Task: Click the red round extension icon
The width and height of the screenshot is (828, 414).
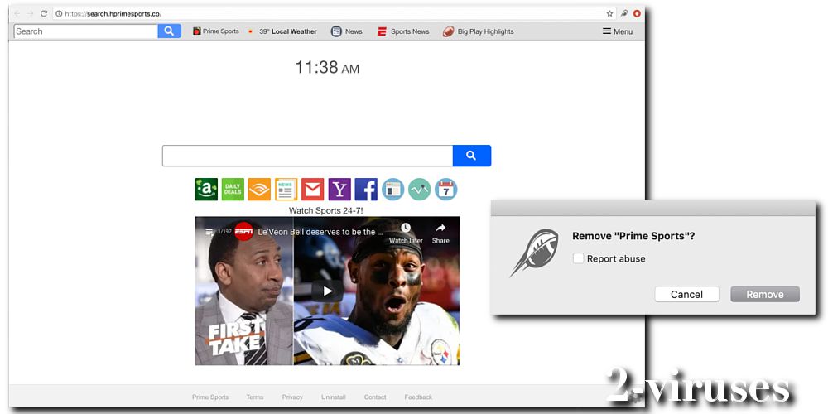Action: [x=637, y=14]
